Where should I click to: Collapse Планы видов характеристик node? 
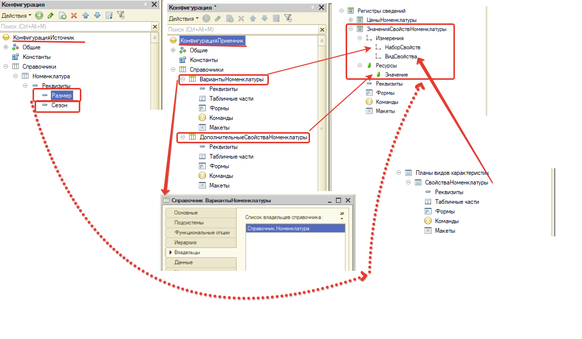pos(399,173)
